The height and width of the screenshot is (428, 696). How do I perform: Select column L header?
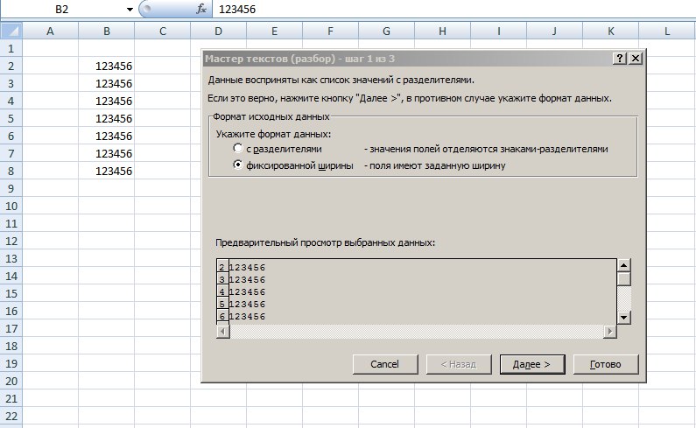pos(667,32)
